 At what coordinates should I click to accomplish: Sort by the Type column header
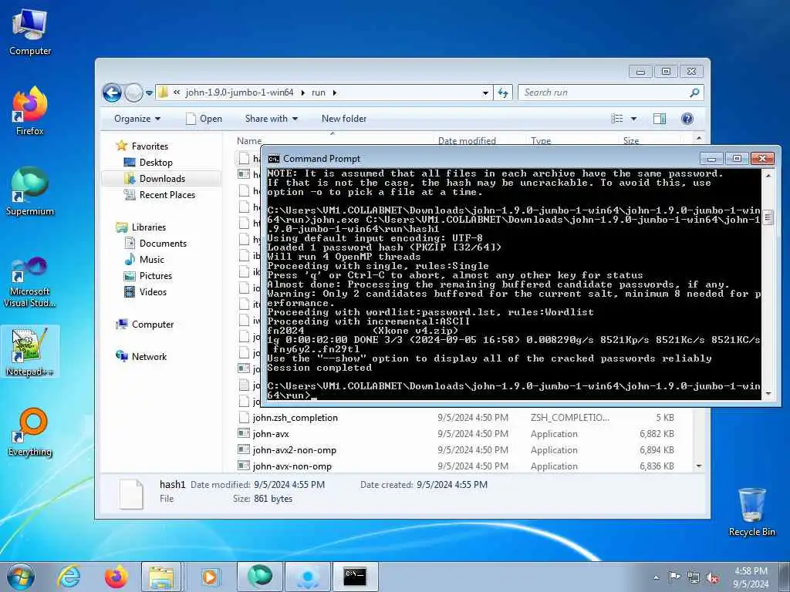click(x=541, y=140)
